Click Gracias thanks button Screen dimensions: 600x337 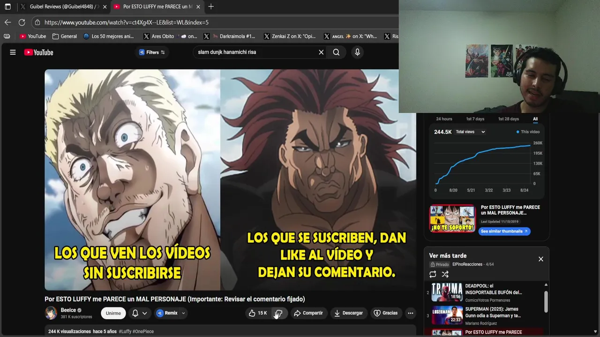[x=385, y=313]
